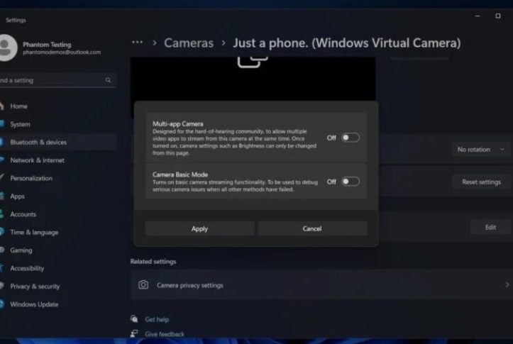Expand the breadcrumb ellipsis menu
The height and width of the screenshot is (344, 513).
point(137,43)
